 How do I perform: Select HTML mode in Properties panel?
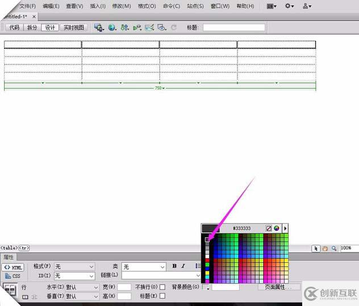click(13, 267)
